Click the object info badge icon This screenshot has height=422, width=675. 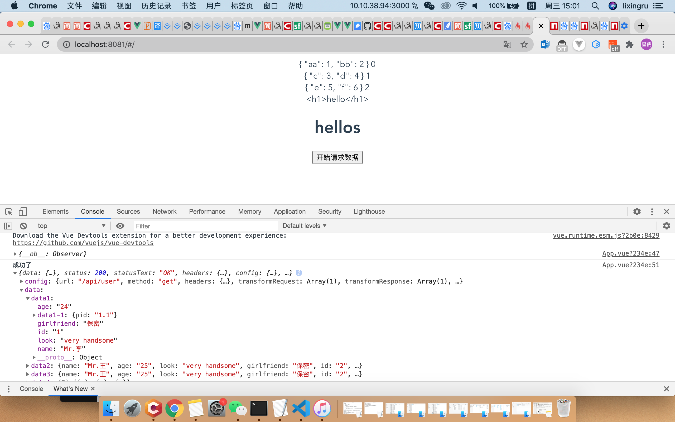(298, 273)
